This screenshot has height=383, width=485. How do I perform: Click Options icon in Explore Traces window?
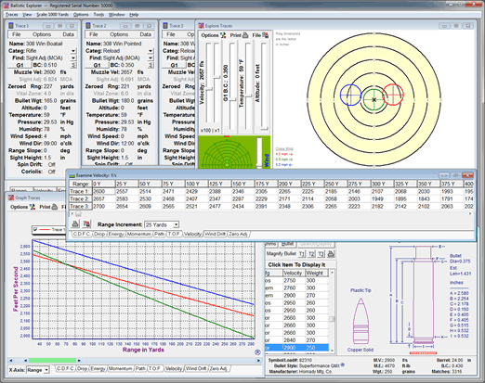223,35
